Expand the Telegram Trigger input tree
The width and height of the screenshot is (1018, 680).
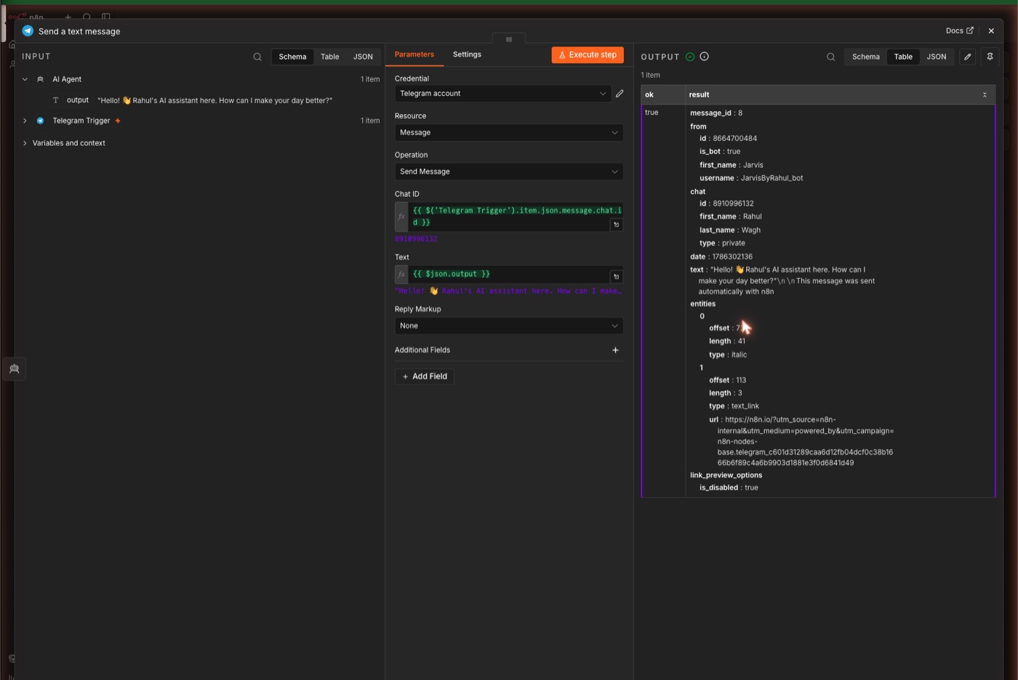point(25,121)
